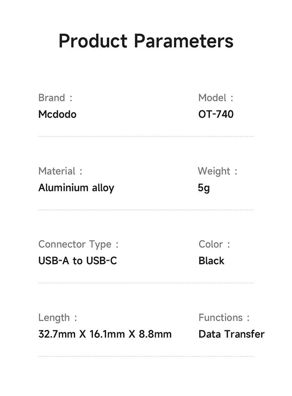Select the Data Transfer text
This screenshot has height=396, width=292.
(231, 334)
